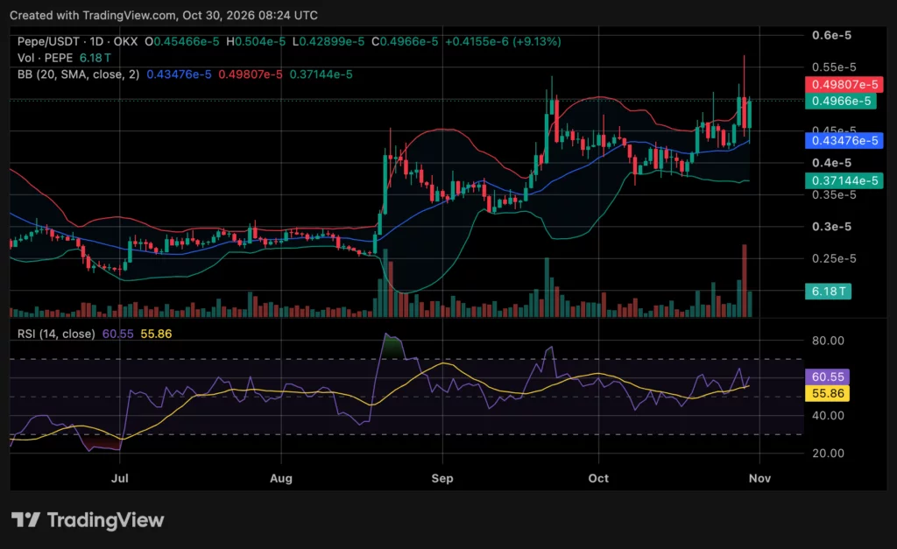
Task: Select the RSI (14, close) indicator label
Action: (56, 334)
